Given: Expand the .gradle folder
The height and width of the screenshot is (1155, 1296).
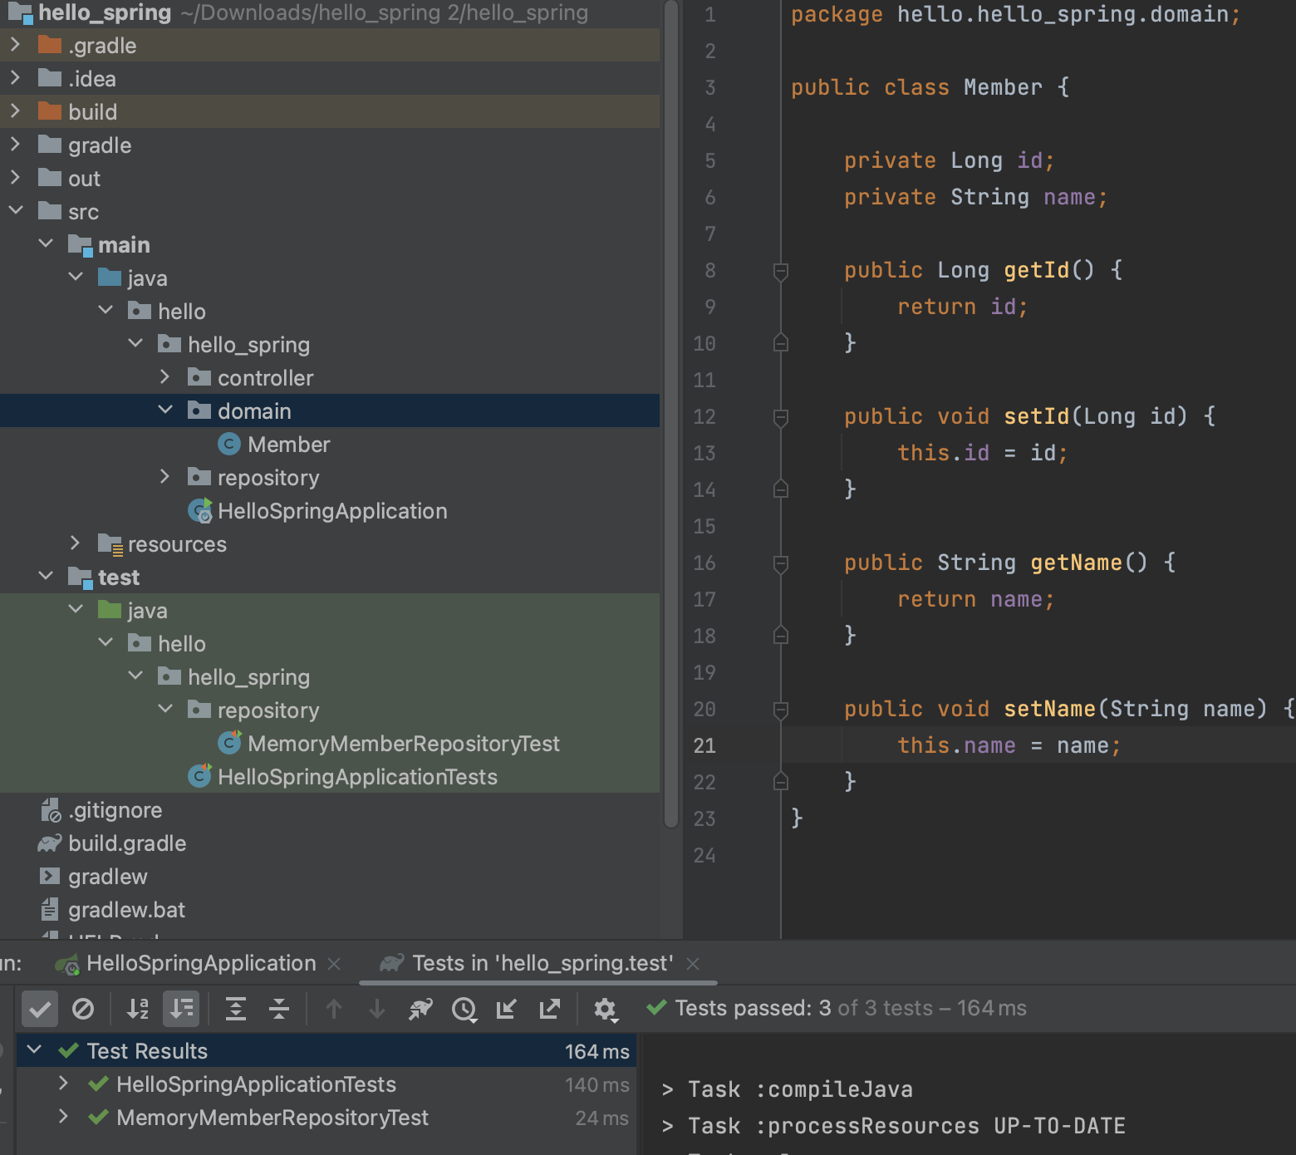Looking at the screenshot, I should click(15, 45).
